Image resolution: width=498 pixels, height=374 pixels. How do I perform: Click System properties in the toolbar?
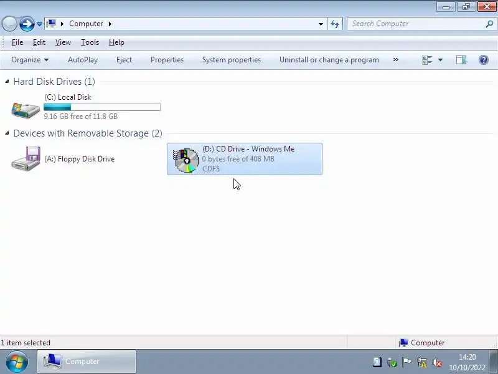[x=232, y=60]
